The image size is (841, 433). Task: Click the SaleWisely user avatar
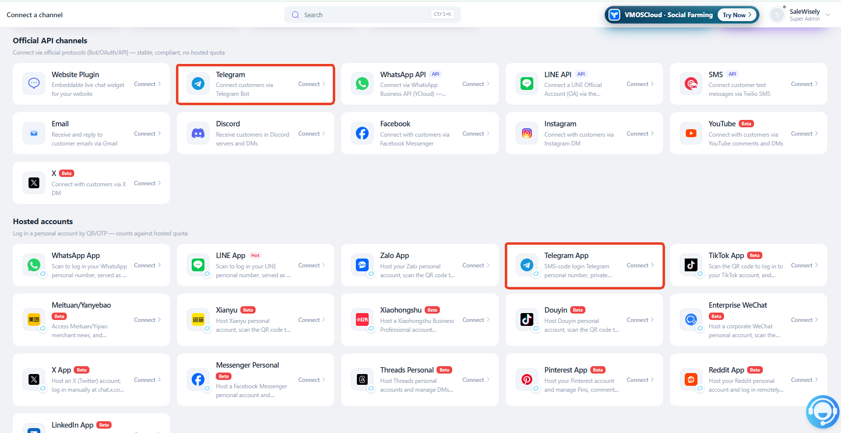pos(777,15)
